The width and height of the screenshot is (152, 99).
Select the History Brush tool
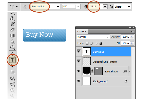pos(12,24)
